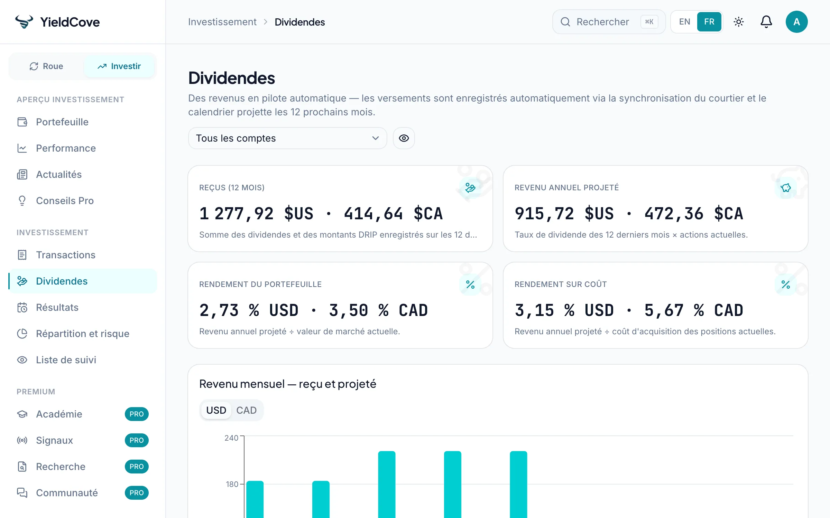Open Répartition et risque pie icon
The width and height of the screenshot is (830, 518).
[22, 334]
